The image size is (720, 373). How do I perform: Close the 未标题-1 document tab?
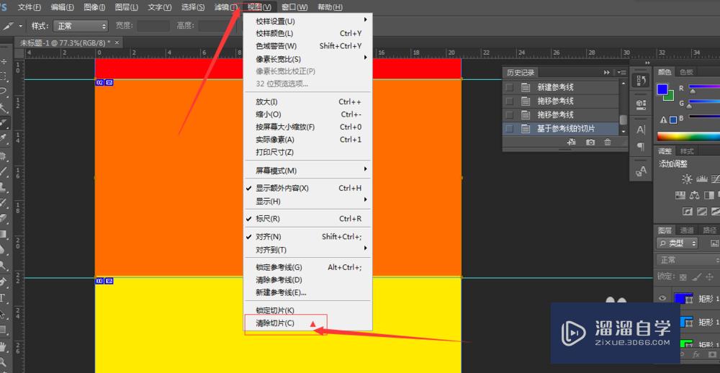click(x=117, y=42)
